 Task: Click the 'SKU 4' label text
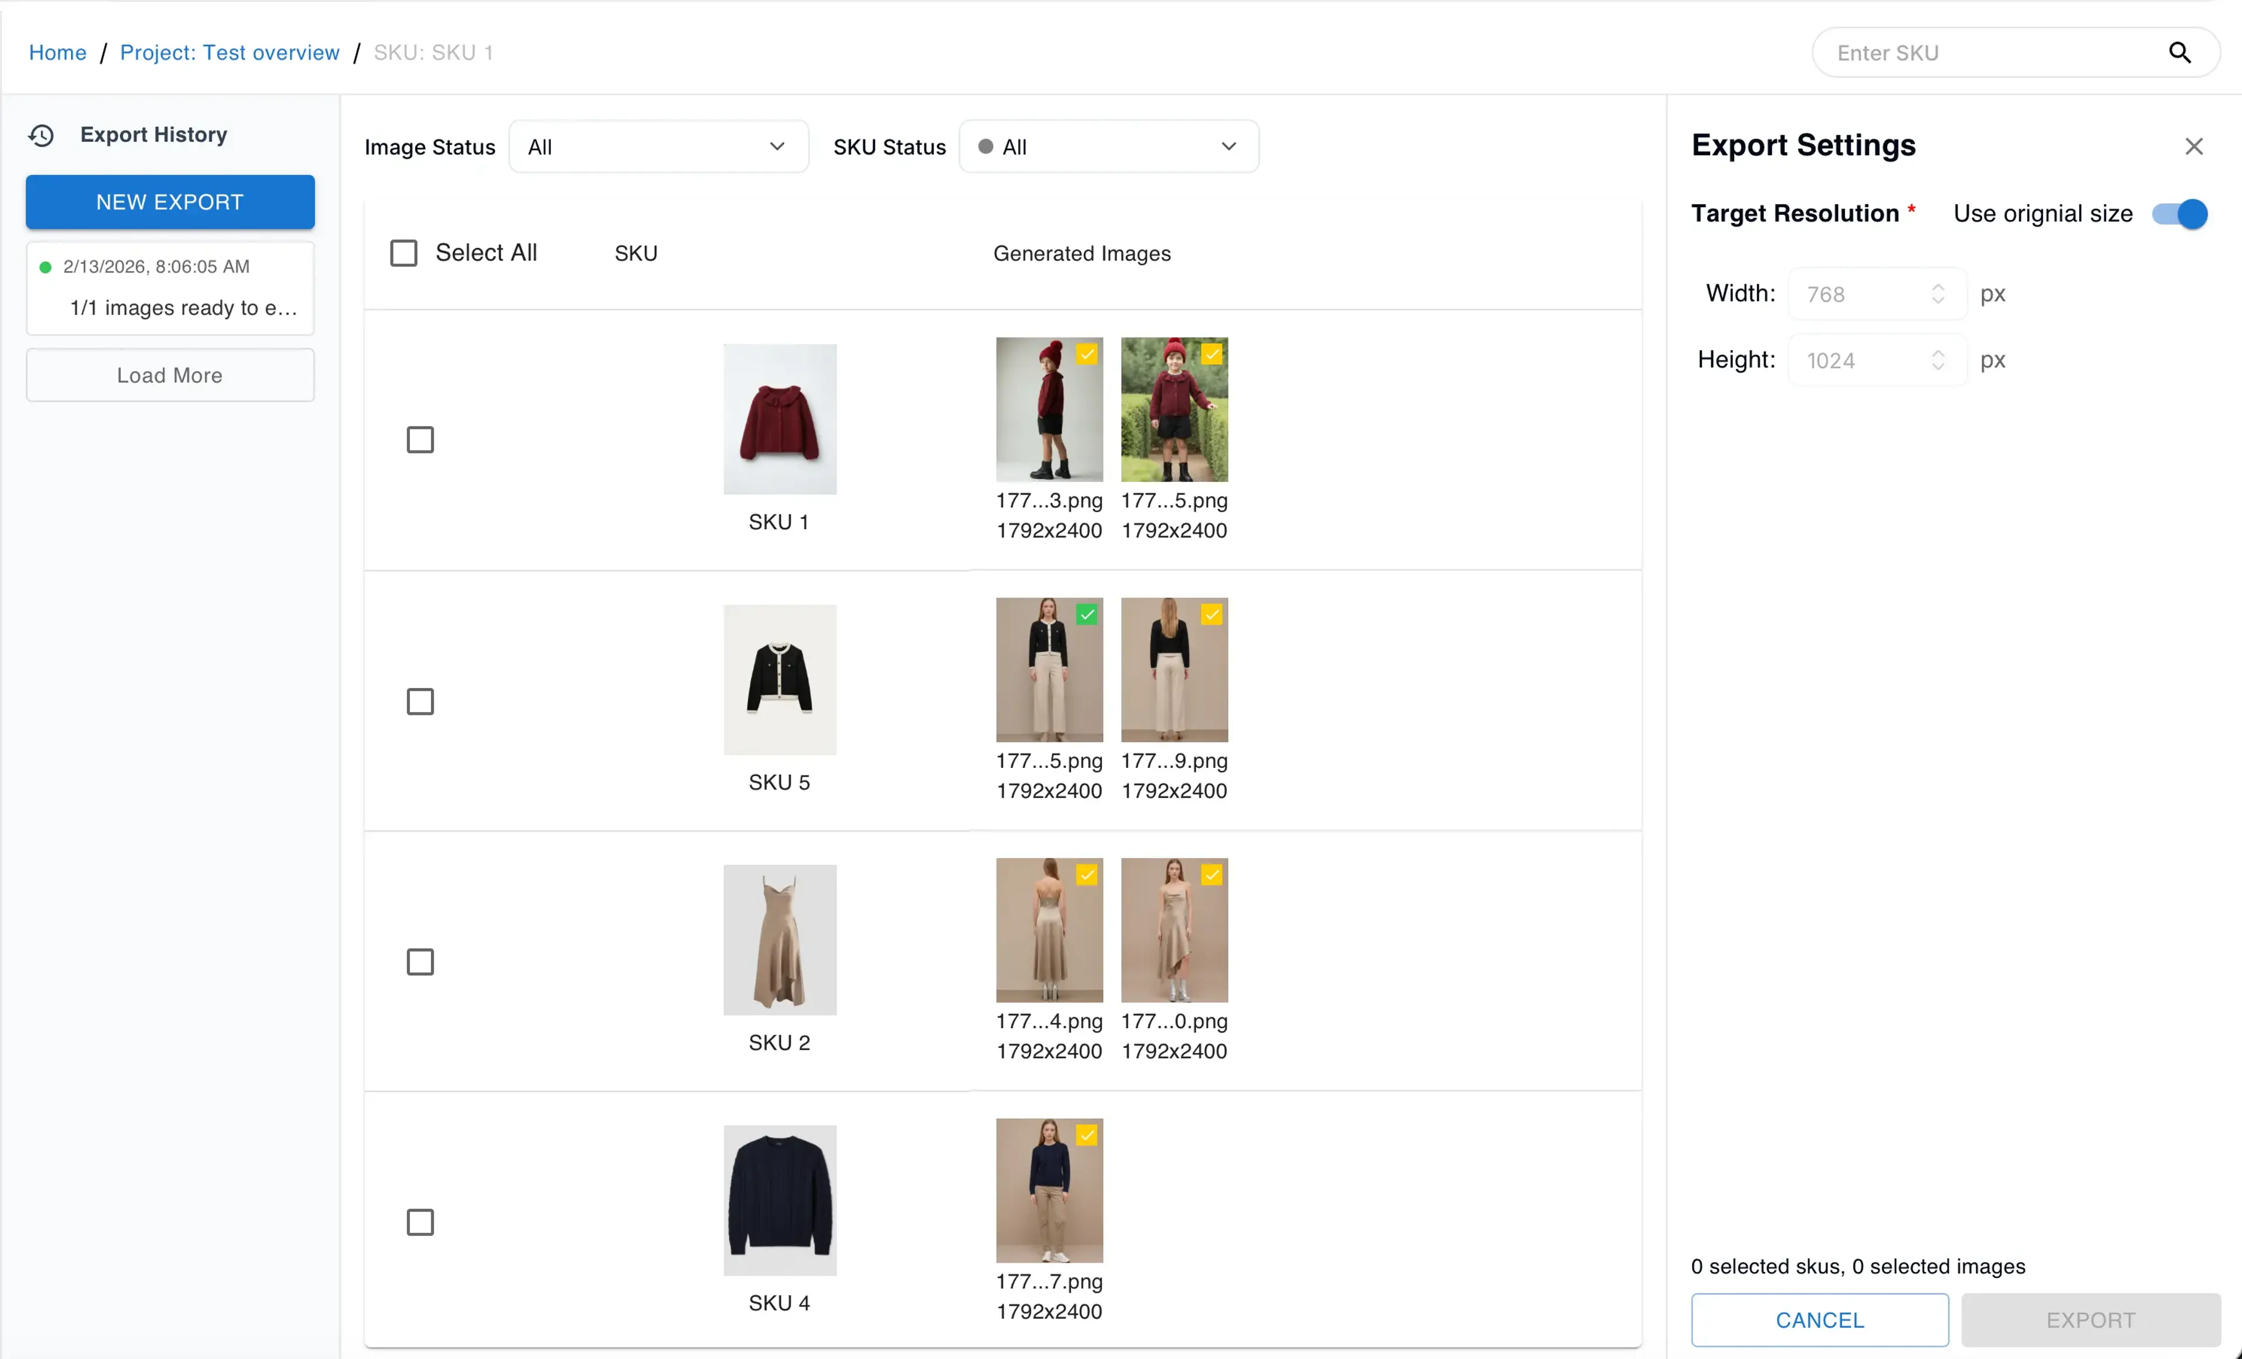pos(779,1302)
